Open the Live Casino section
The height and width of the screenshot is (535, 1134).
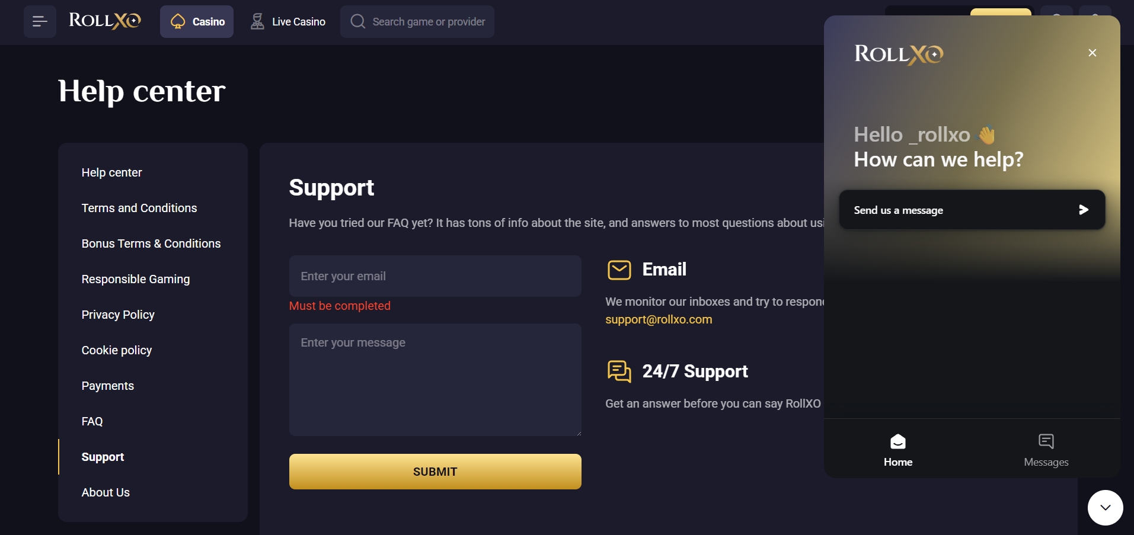288,22
